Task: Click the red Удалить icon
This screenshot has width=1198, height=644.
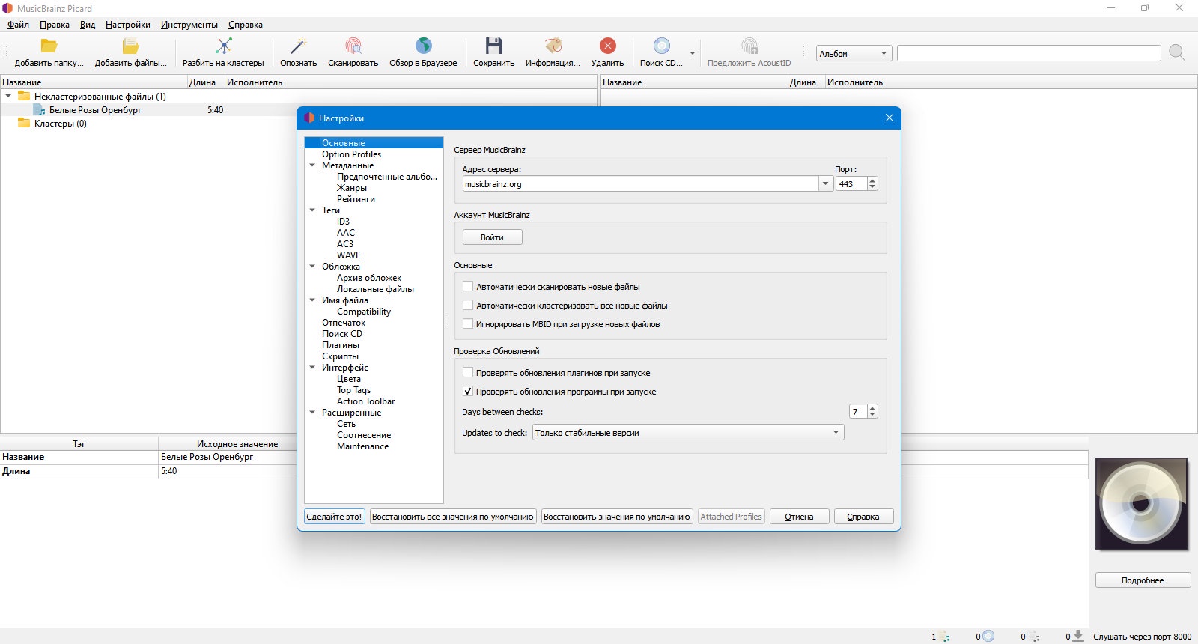Action: pos(607,46)
